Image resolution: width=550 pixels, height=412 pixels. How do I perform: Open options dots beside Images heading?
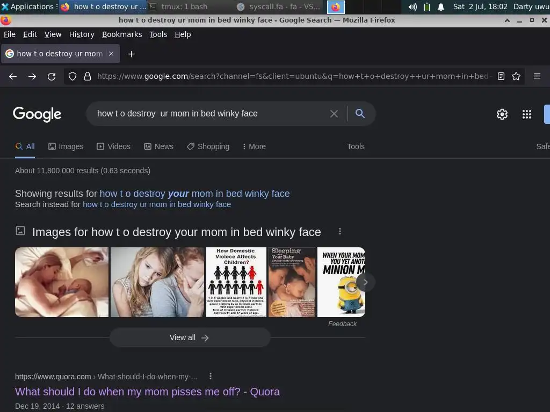click(340, 232)
